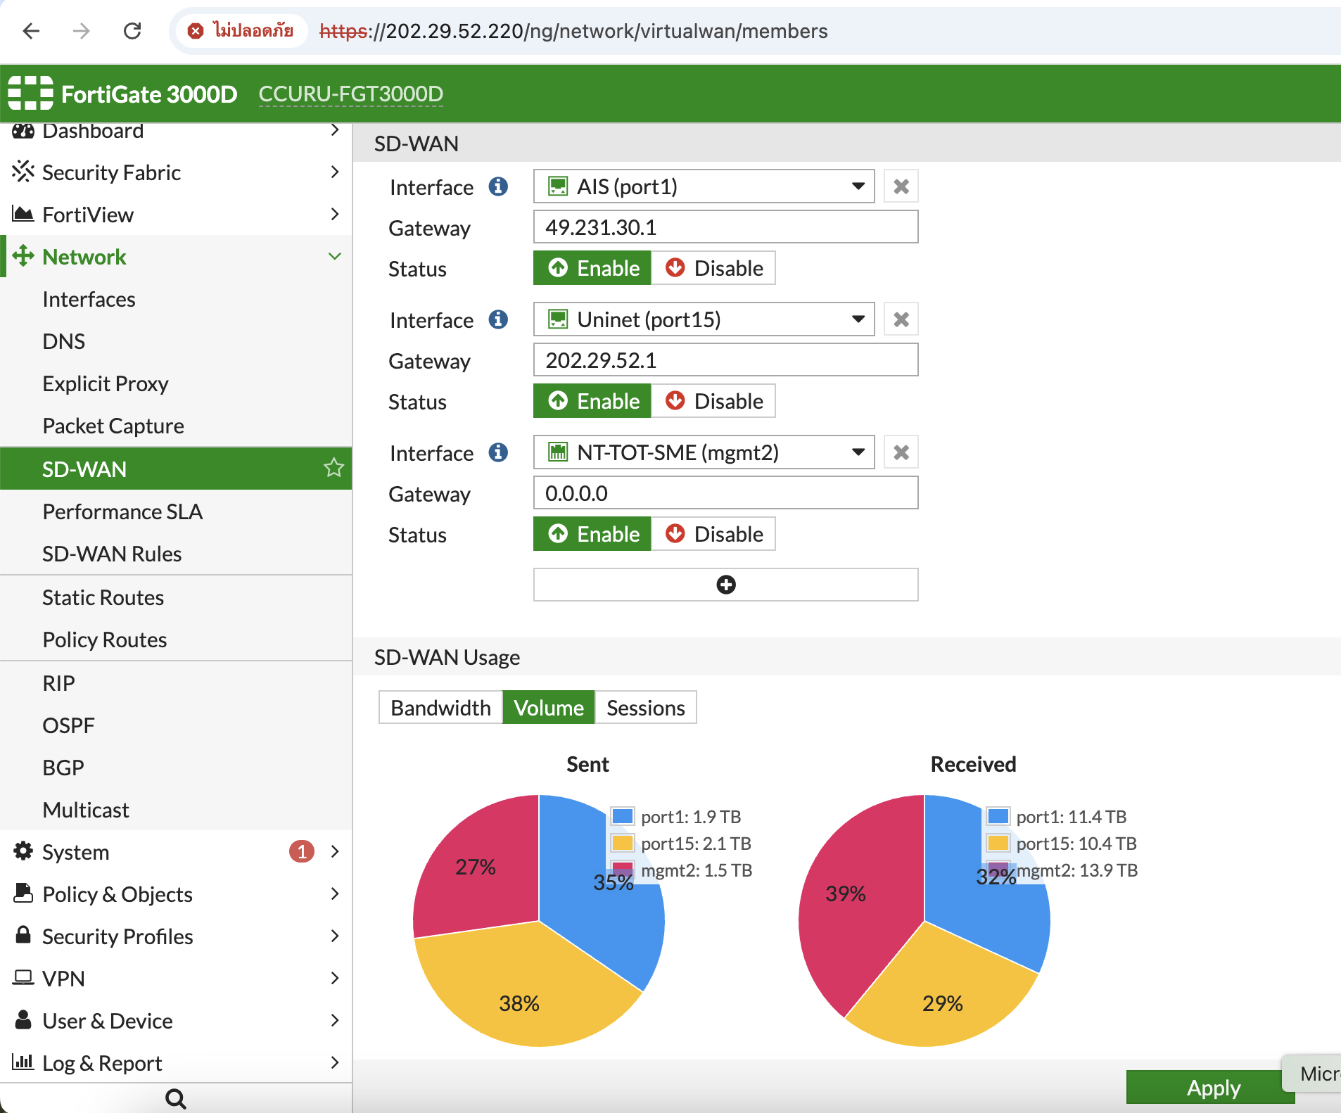1341x1113 pixels.
Task: Click the VPN laptop icon in the sidebar
Action: coord(23,978)
